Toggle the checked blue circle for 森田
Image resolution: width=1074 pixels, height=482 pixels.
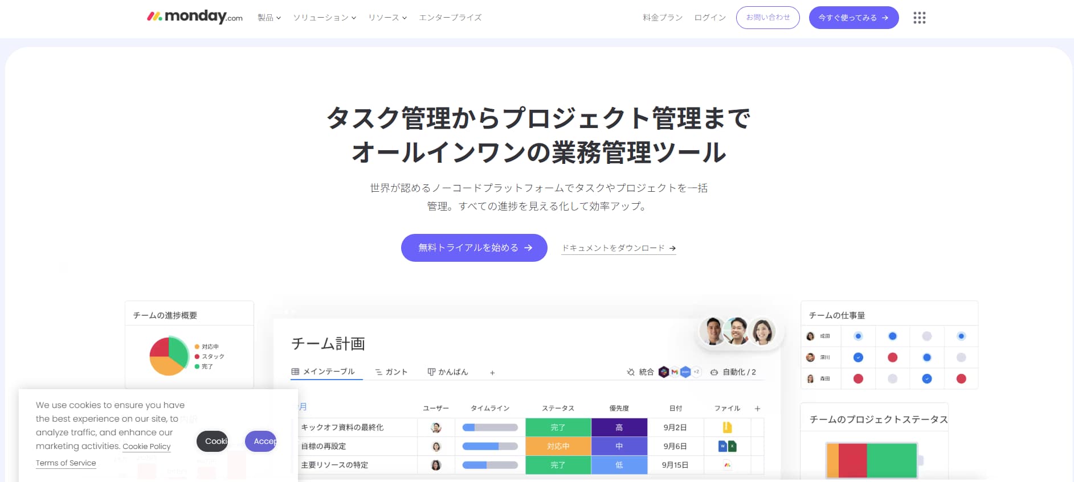[x=927, y=378]
